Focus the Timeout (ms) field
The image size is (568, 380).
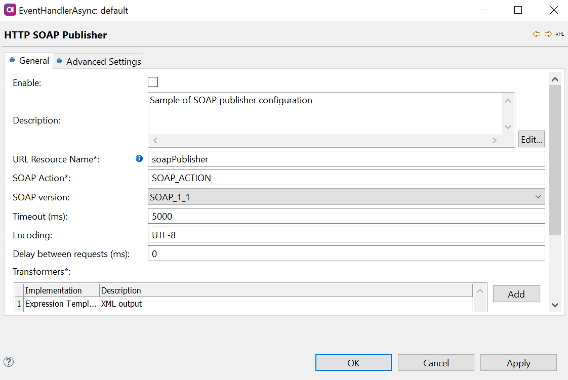[346, 216]
